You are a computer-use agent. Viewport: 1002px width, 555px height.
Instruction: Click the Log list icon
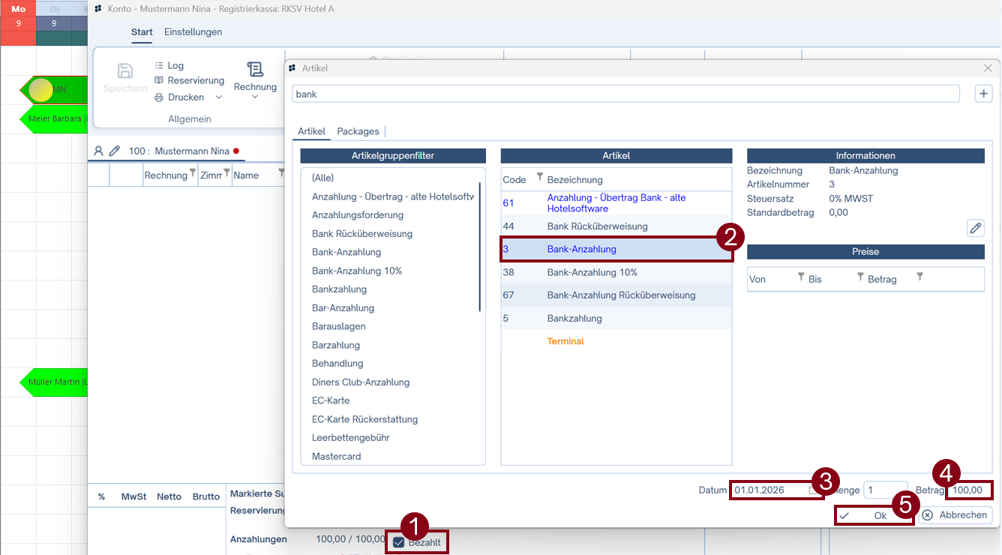click(x=158, y=66)
